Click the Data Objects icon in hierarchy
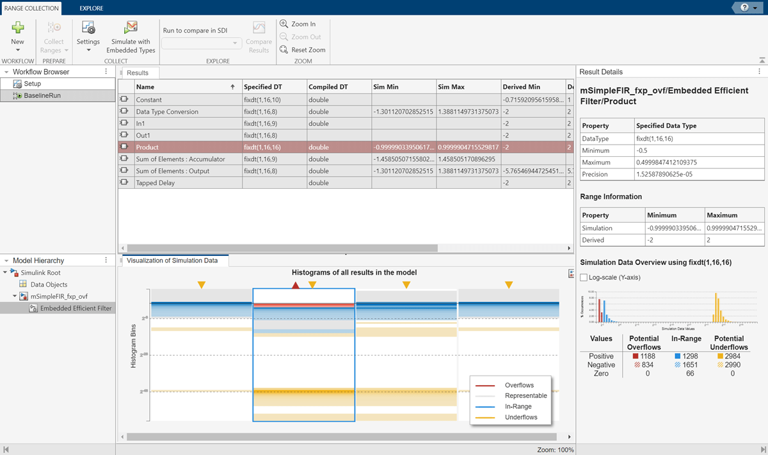This screenshot has width=768, height=455. 24,284
